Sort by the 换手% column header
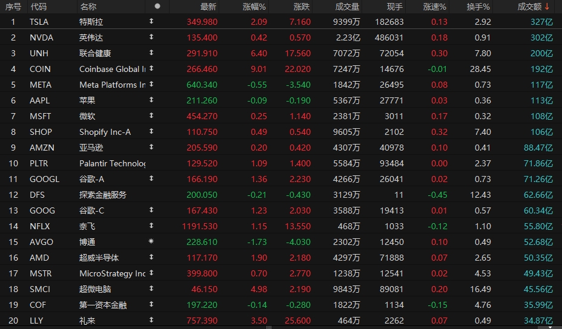Viewport: 562px width, 329px height. 478,7
